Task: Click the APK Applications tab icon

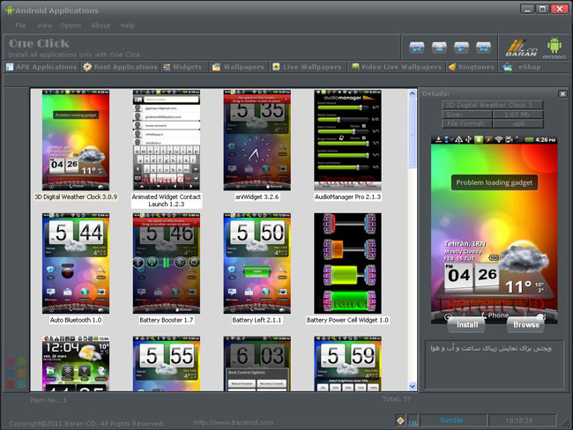Action: [x=10, y=67]
